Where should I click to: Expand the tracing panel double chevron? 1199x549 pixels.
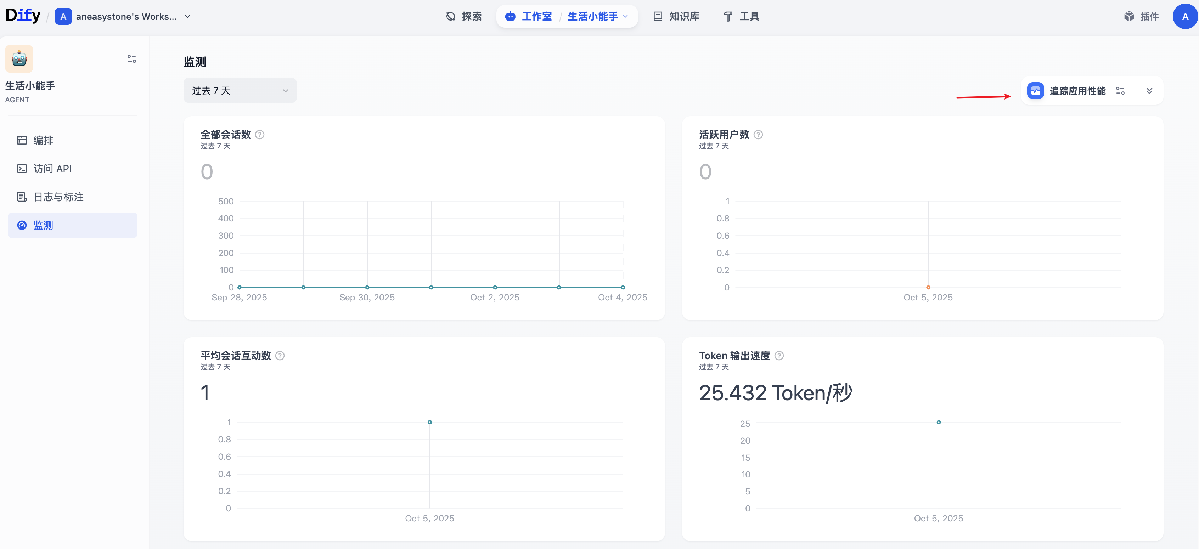coord(1149,91)
